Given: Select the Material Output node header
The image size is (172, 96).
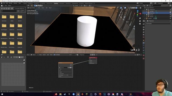Looking at the screenshot, I should (93, 58).
